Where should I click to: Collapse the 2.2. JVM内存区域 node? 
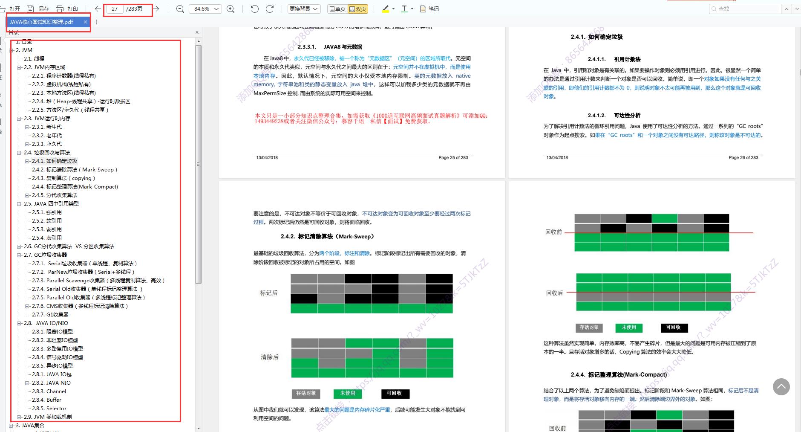(x=19, y=67)
